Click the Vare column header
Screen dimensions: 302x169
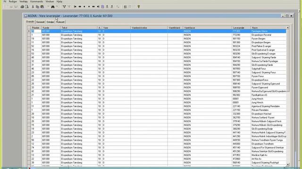pos(116,28)
